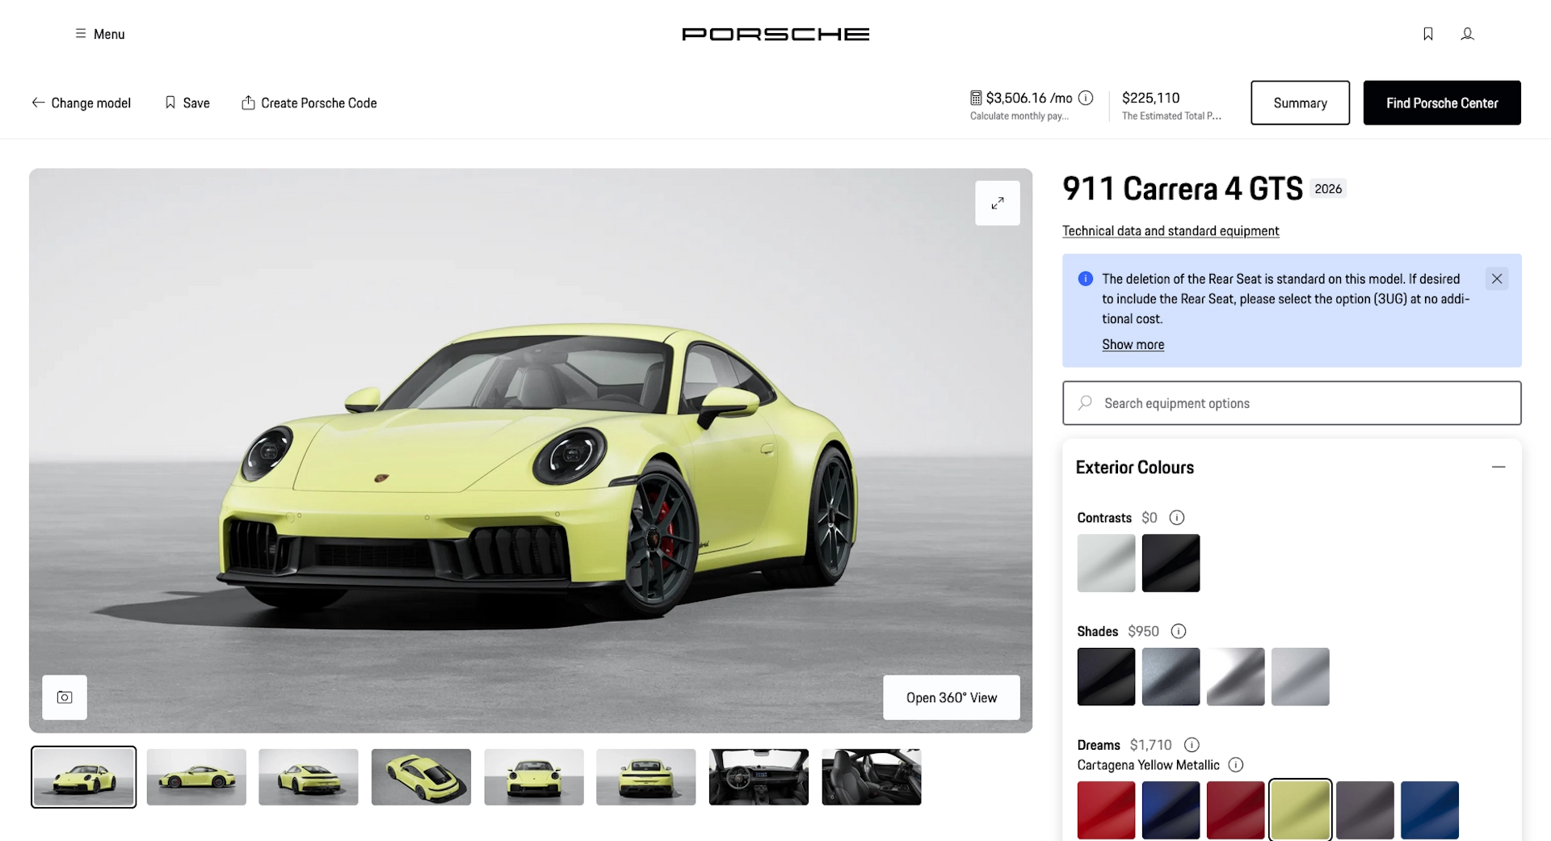Screen dimensions: 1551x841
Task: Click the camera icon on car image
Action: pos(65,697)
